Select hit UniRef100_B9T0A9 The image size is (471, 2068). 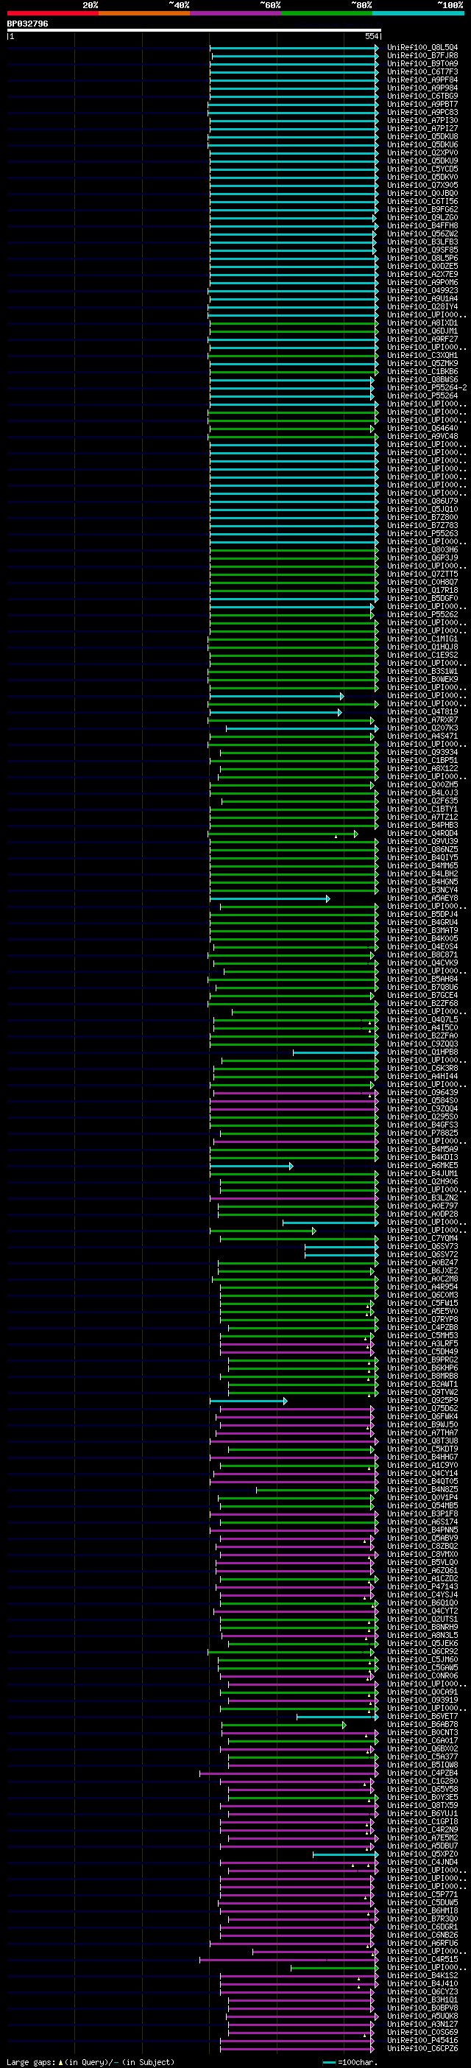(x=423, y=63)
